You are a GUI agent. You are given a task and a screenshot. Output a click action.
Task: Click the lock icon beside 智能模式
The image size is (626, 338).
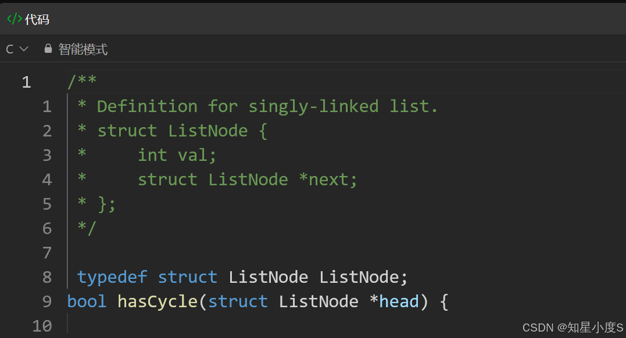[48, 49]
